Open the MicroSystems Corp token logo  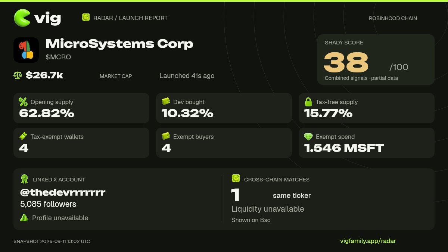pyautogui.click(x=26, y=50)
